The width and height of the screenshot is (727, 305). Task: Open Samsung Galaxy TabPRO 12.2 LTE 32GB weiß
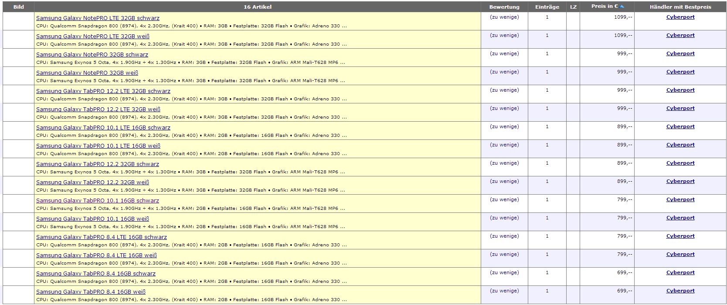98,109
